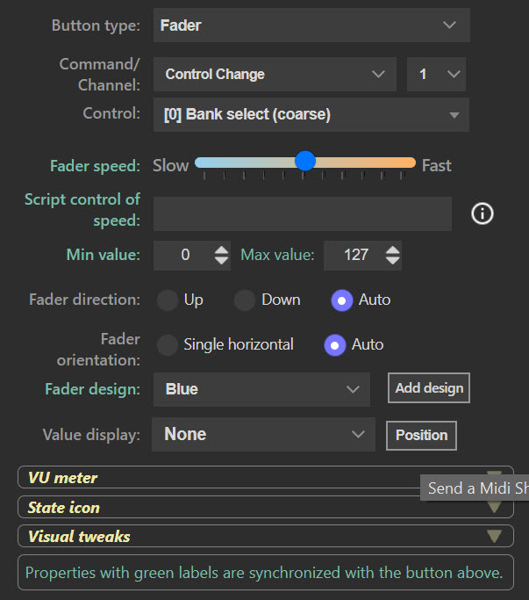Select Auto fader direction

tap(342, 300)
